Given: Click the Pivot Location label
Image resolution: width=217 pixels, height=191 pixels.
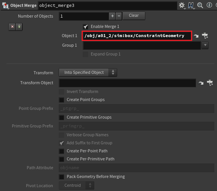Looking at the screenshot, I should (x=39, y=186).
